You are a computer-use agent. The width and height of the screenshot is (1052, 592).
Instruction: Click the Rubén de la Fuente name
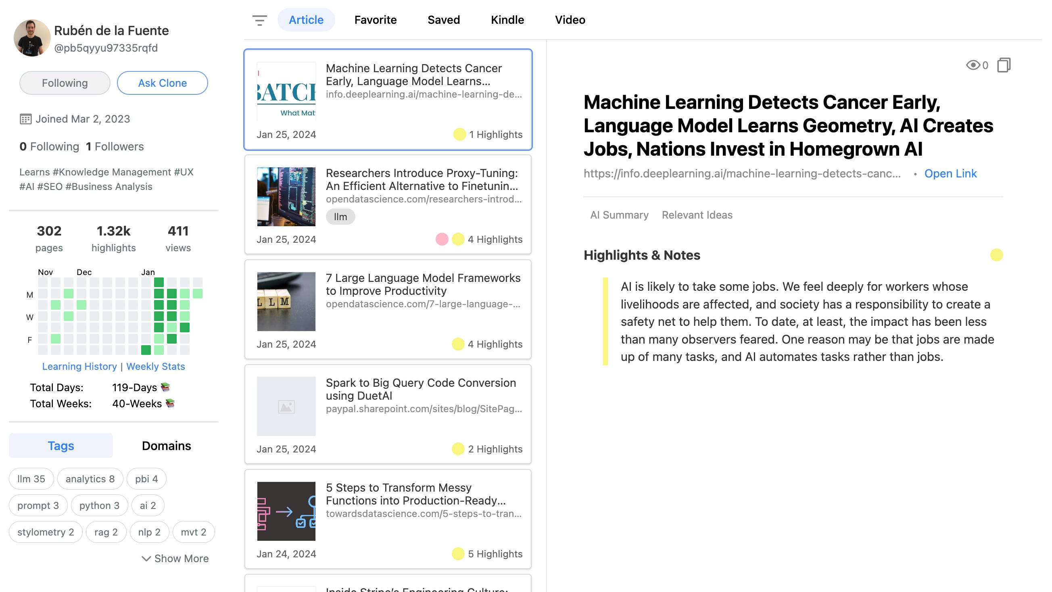(x=111, y=31)
